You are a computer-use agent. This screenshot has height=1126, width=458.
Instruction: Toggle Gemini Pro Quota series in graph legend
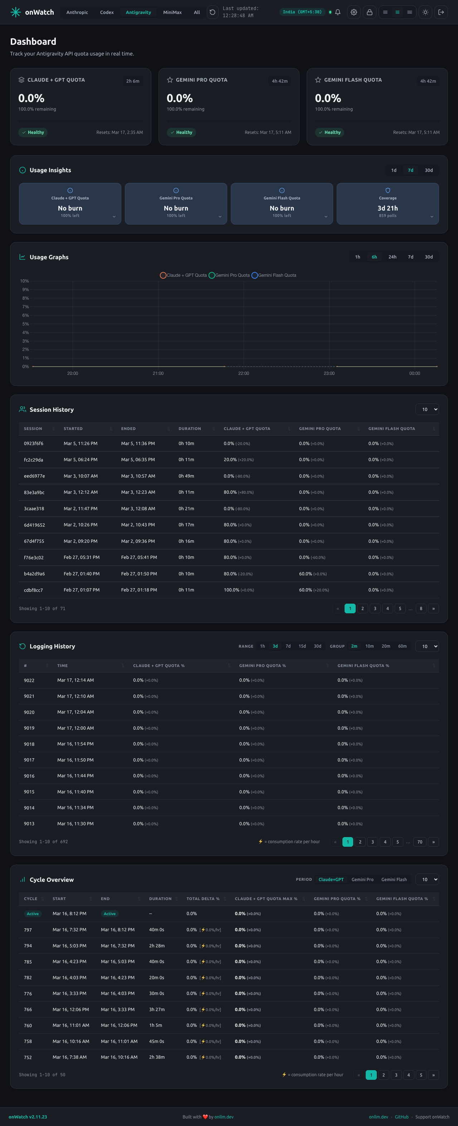pyautogui.click(x=229, y=275)
